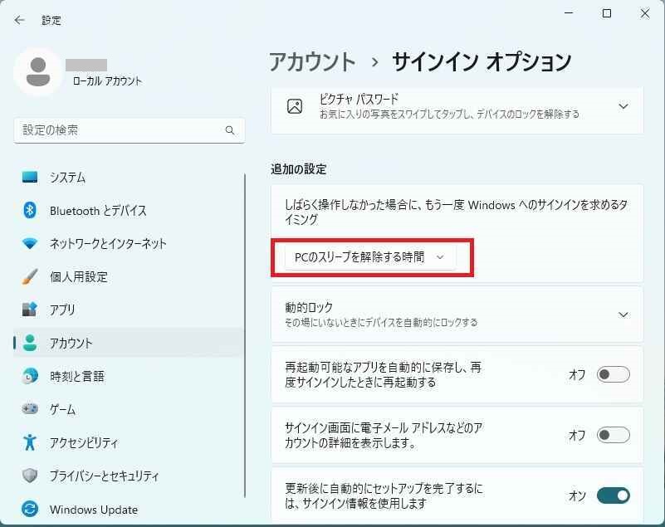Click the user profile avatar
The height and width of the screenshot is (527, 665).
38,72
